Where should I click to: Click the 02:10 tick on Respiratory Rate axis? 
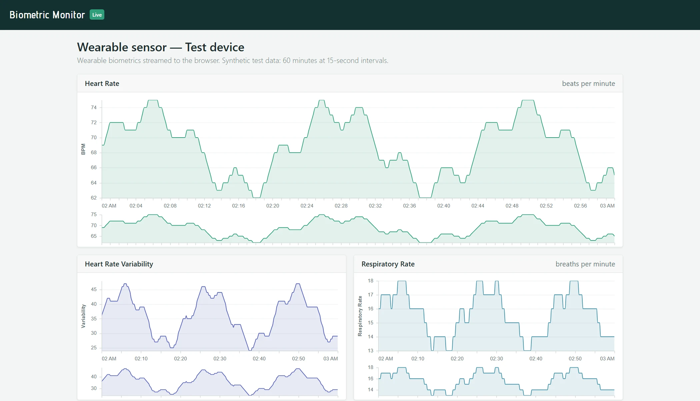pyautogui.click(x=418, y=359)
